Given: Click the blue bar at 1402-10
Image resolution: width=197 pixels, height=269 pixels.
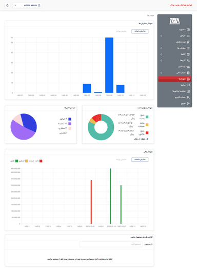Looking at the screenshot, I should pos(121,89).
